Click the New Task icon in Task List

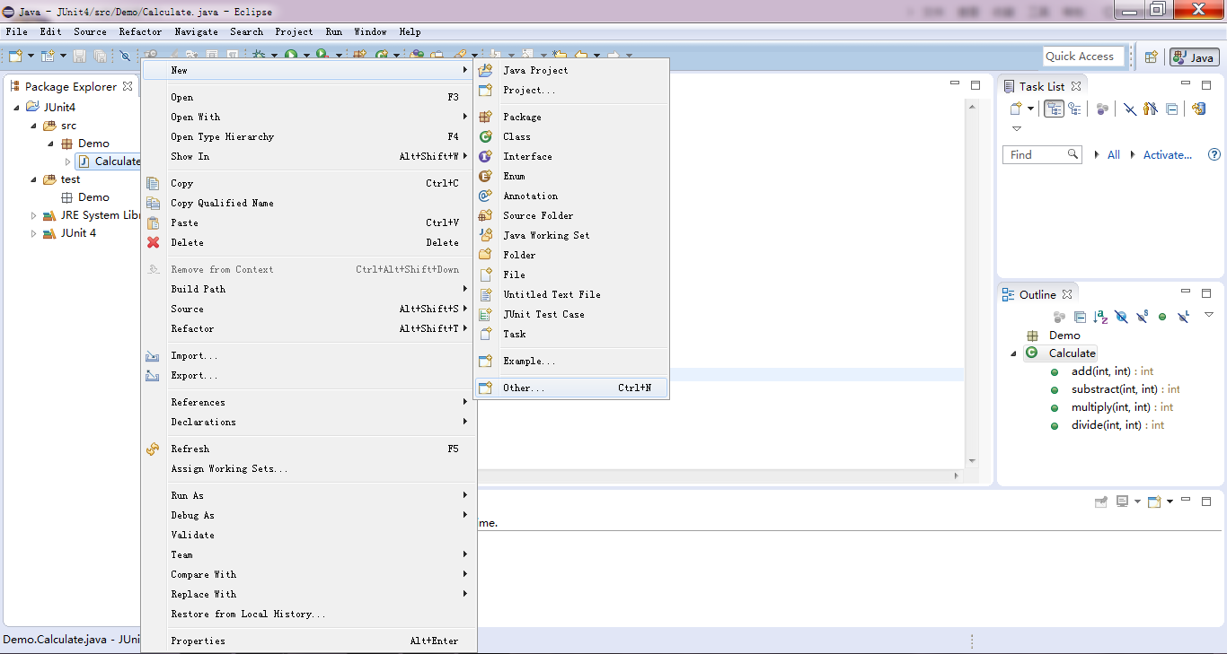point(1016,109)
